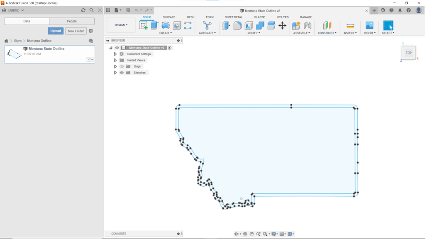This screenshot has height=239, width=425.
Task: Toggle visibility of the Origin folder
Action: tap(122, 66)
